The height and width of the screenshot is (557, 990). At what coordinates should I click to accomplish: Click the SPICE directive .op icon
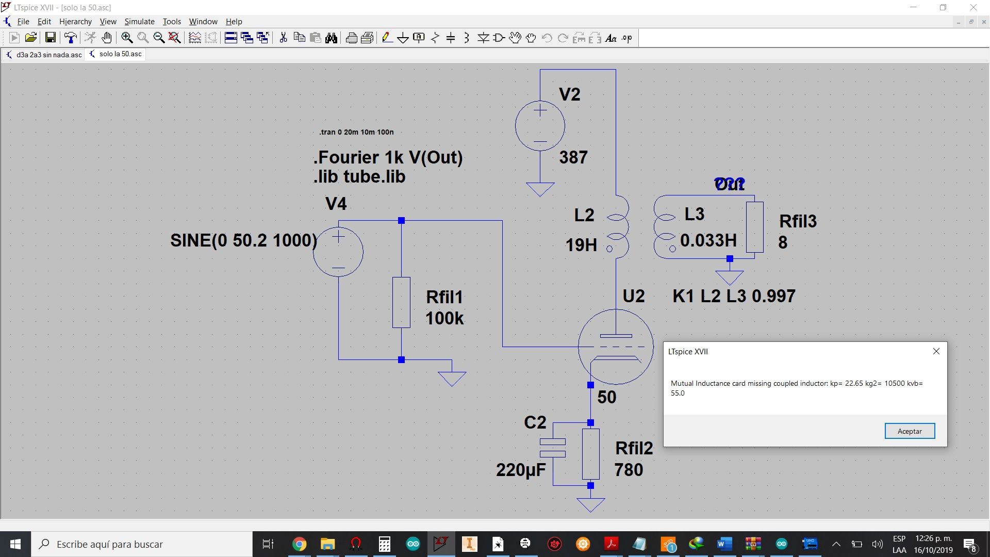pos(627,38)
